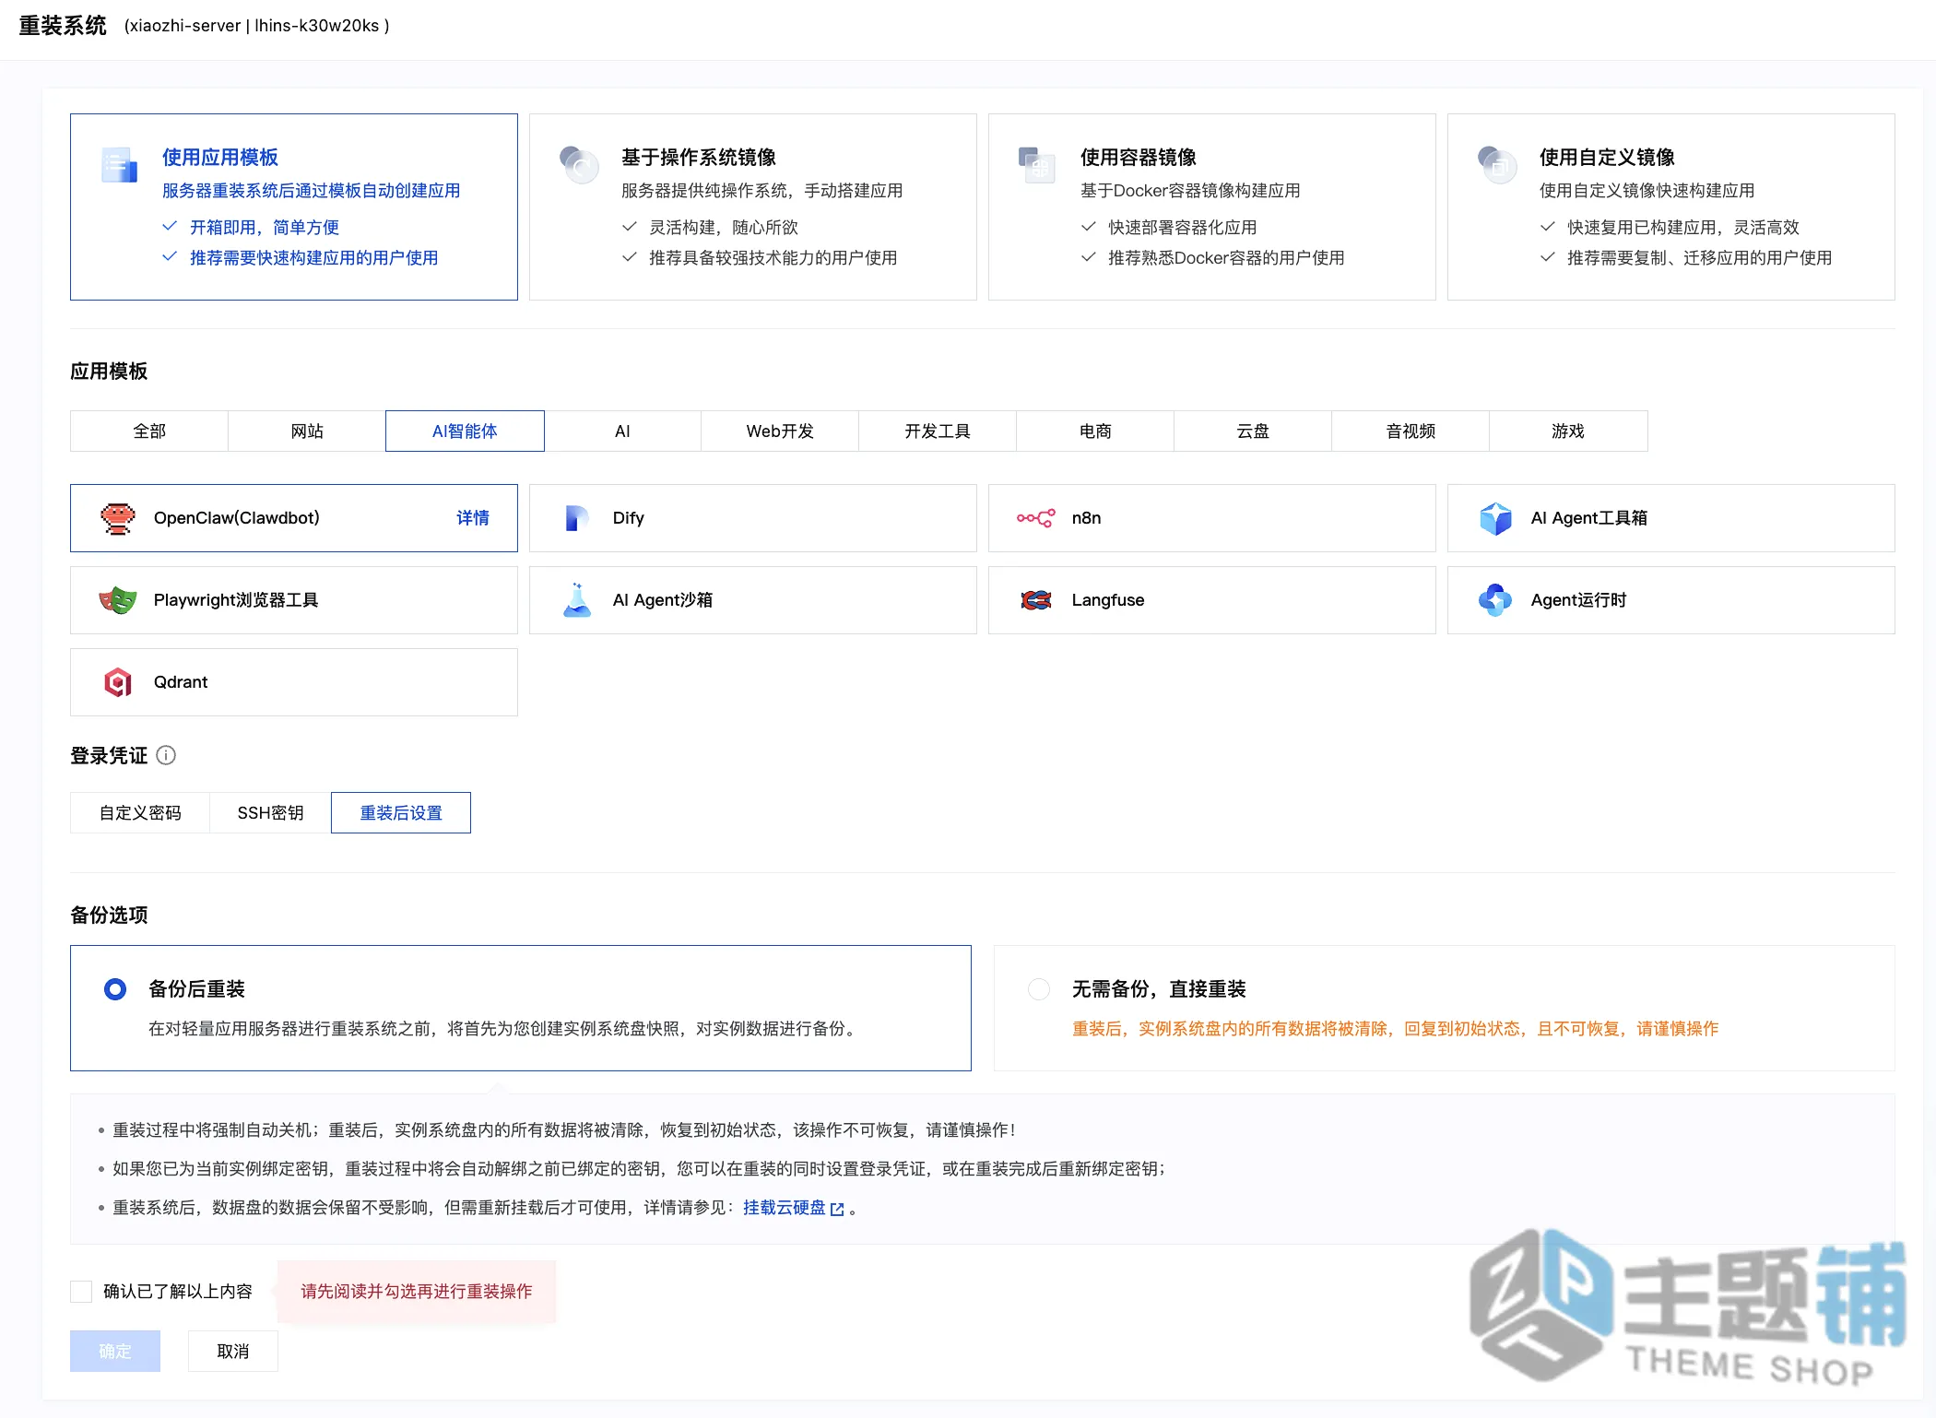Select Dify template name
Viewport: 1936px width, 1418px height.
coord(629,518)
